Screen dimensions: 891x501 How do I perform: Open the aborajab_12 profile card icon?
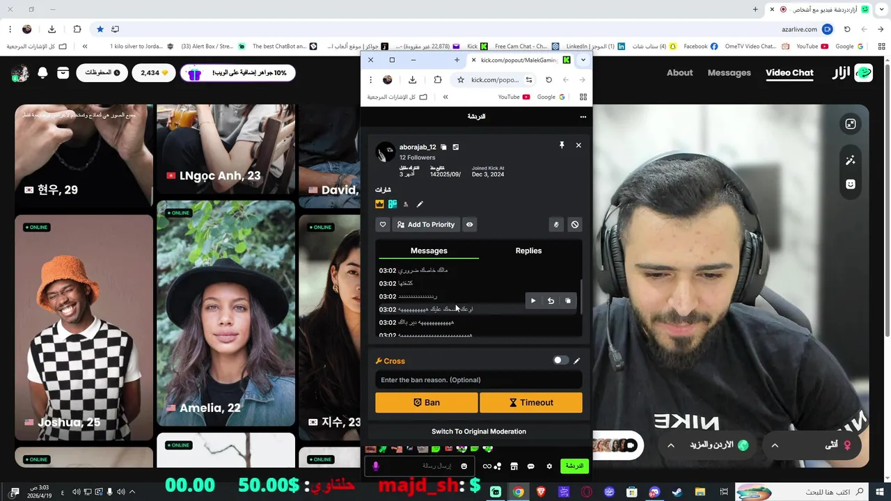click(456, 148)
